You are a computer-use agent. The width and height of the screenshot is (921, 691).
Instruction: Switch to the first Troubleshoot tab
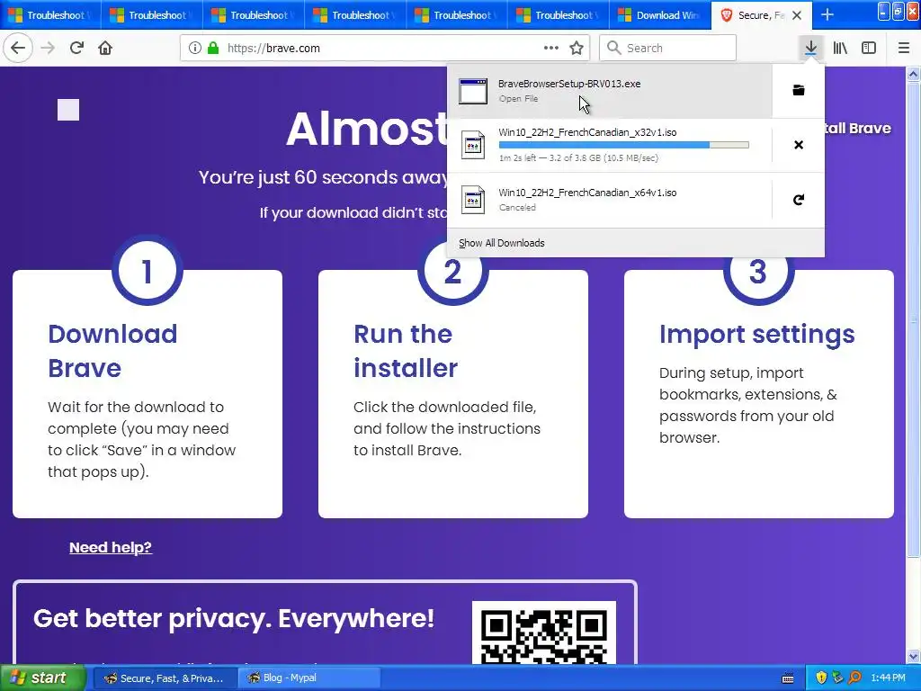pos(50,15)
